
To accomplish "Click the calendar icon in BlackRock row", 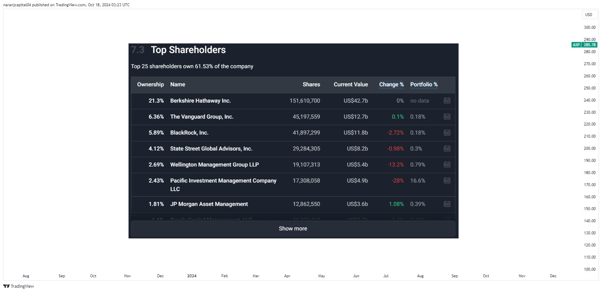I will 447,133.
